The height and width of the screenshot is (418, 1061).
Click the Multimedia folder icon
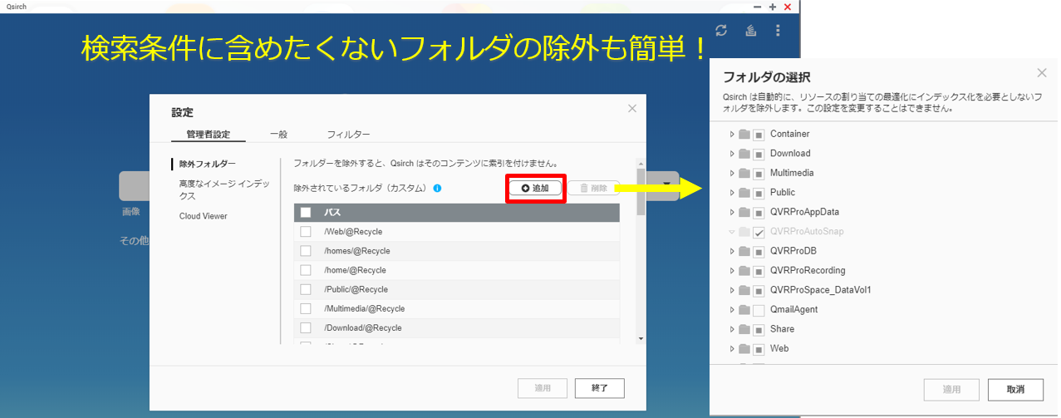(744, 173)
